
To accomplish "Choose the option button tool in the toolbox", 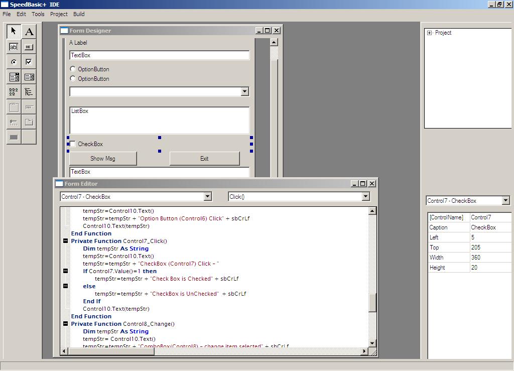I will click(x=14, y=62).
